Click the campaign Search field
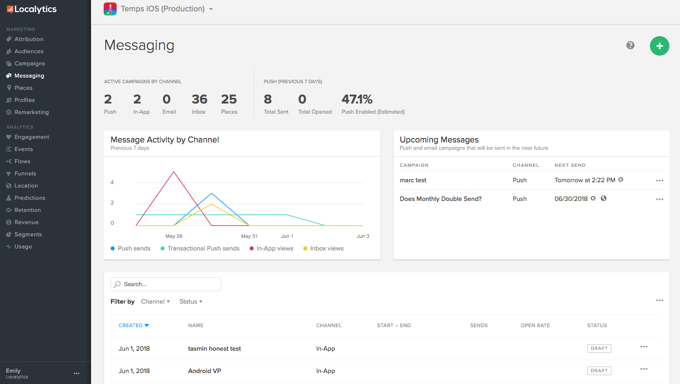 click(166, 284)
